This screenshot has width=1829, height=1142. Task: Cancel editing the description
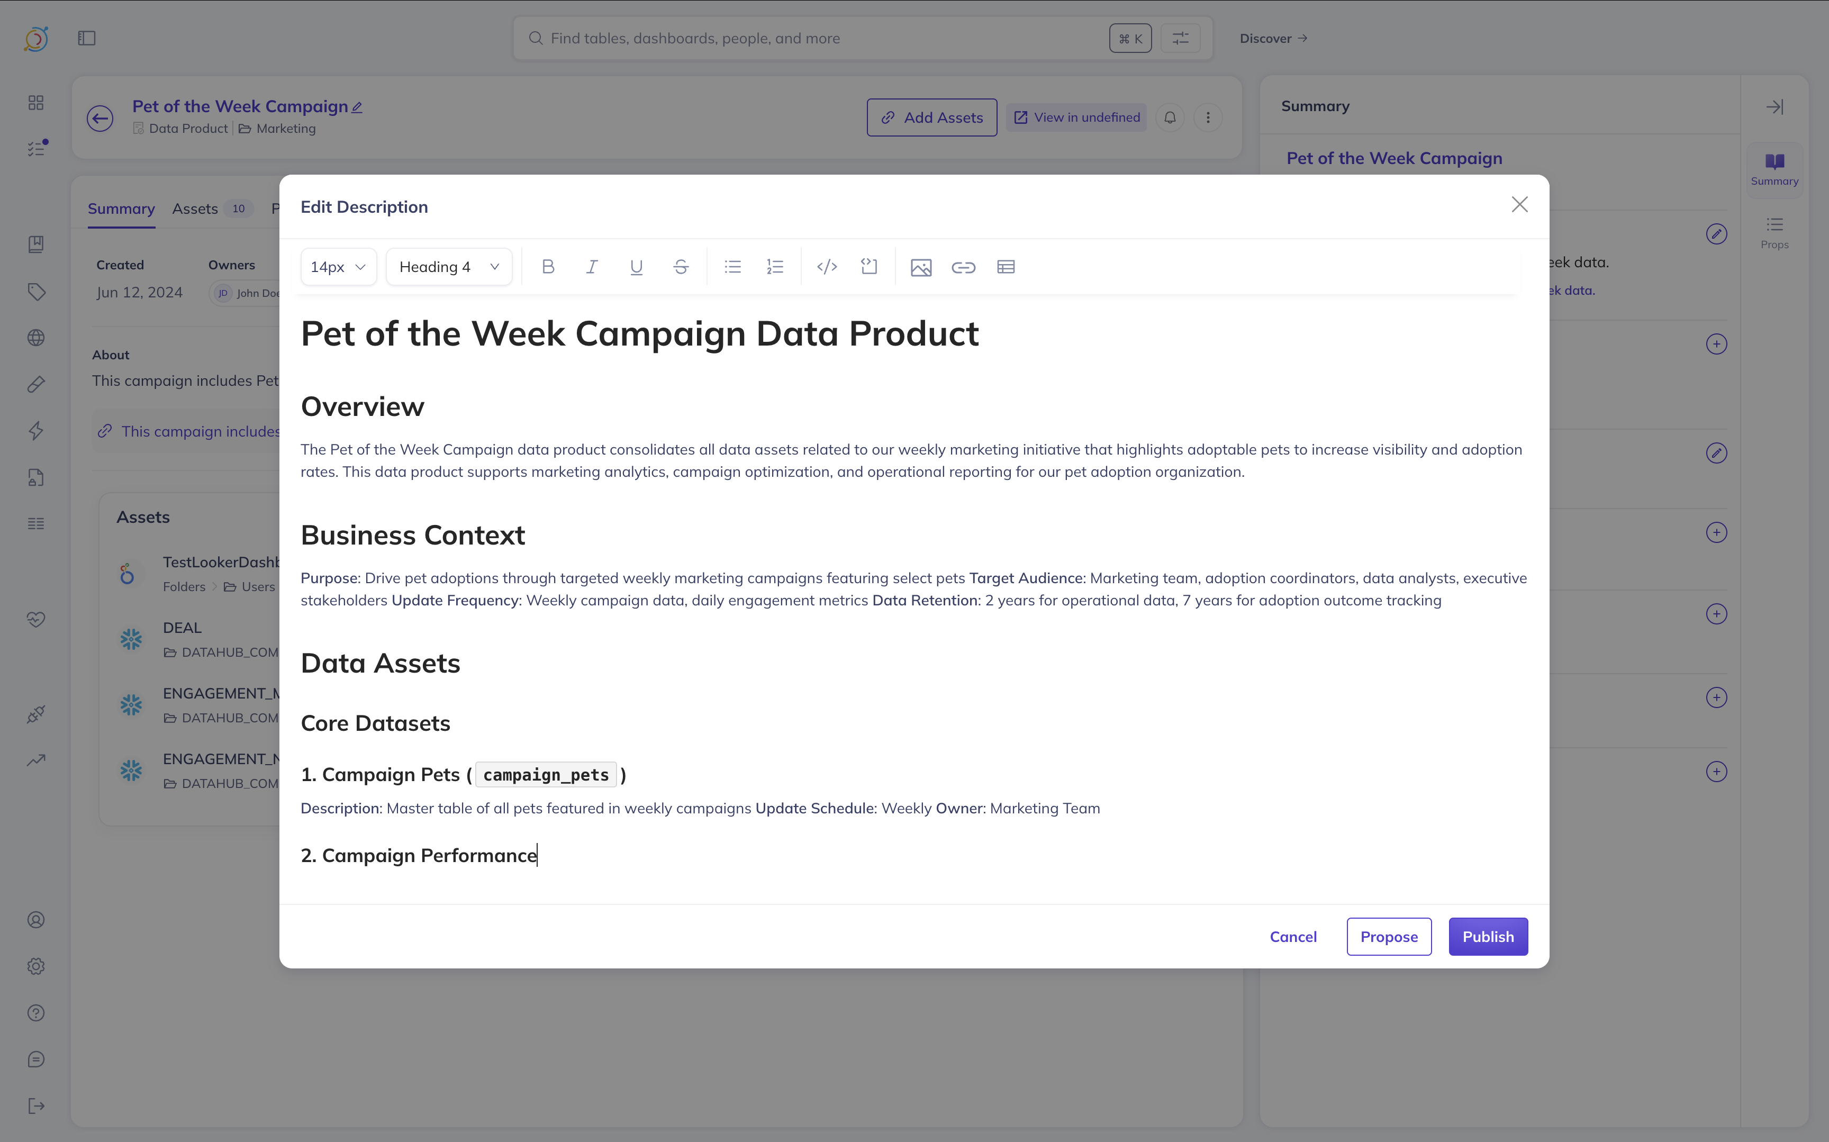[x=1293, y=937]
